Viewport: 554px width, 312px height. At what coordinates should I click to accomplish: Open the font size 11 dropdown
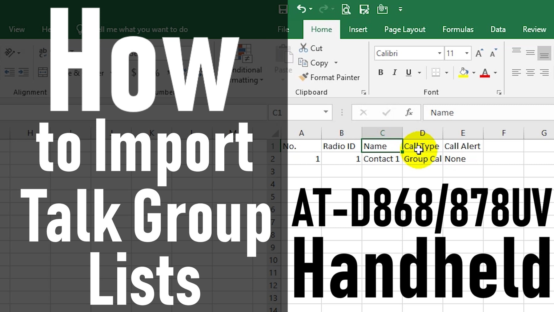click(x=467, y=53)
